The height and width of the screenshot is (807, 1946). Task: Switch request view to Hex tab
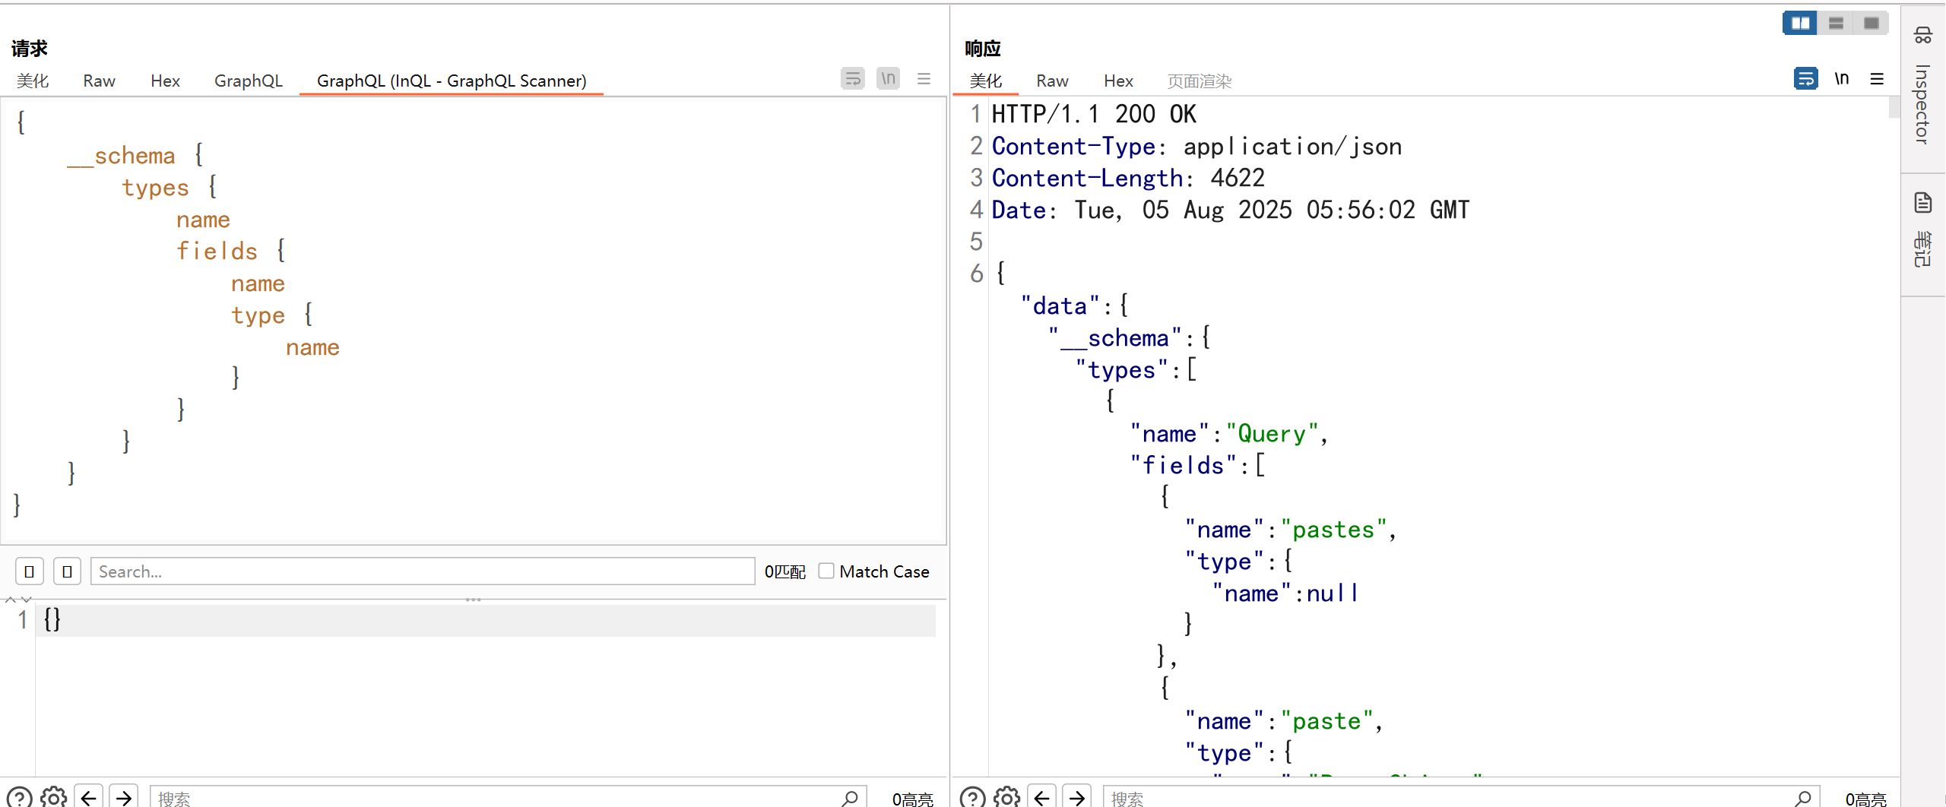[x=165, y=81]
